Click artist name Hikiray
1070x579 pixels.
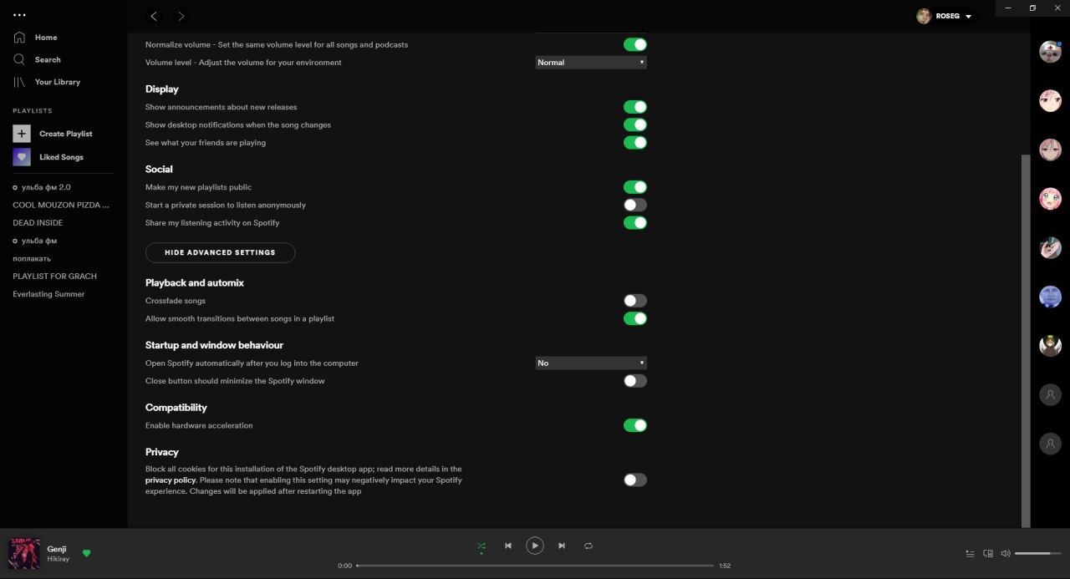point(59,559)
